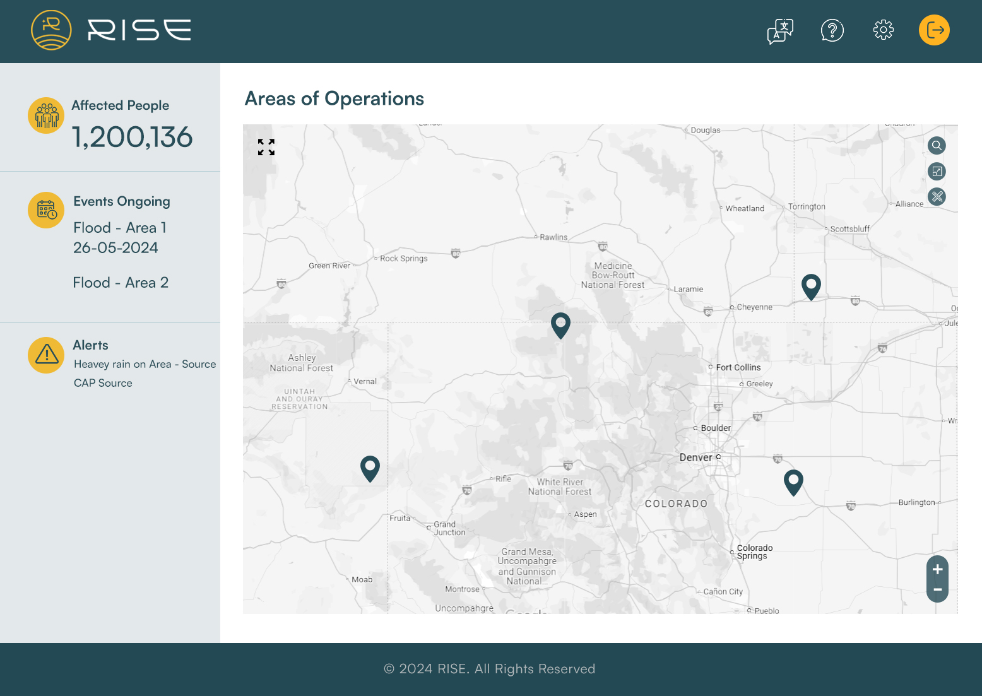Image resolution: width=982 pixels, height=696 pixels.
Task: Click the RISE logo in header
Action: pos(111,30)
